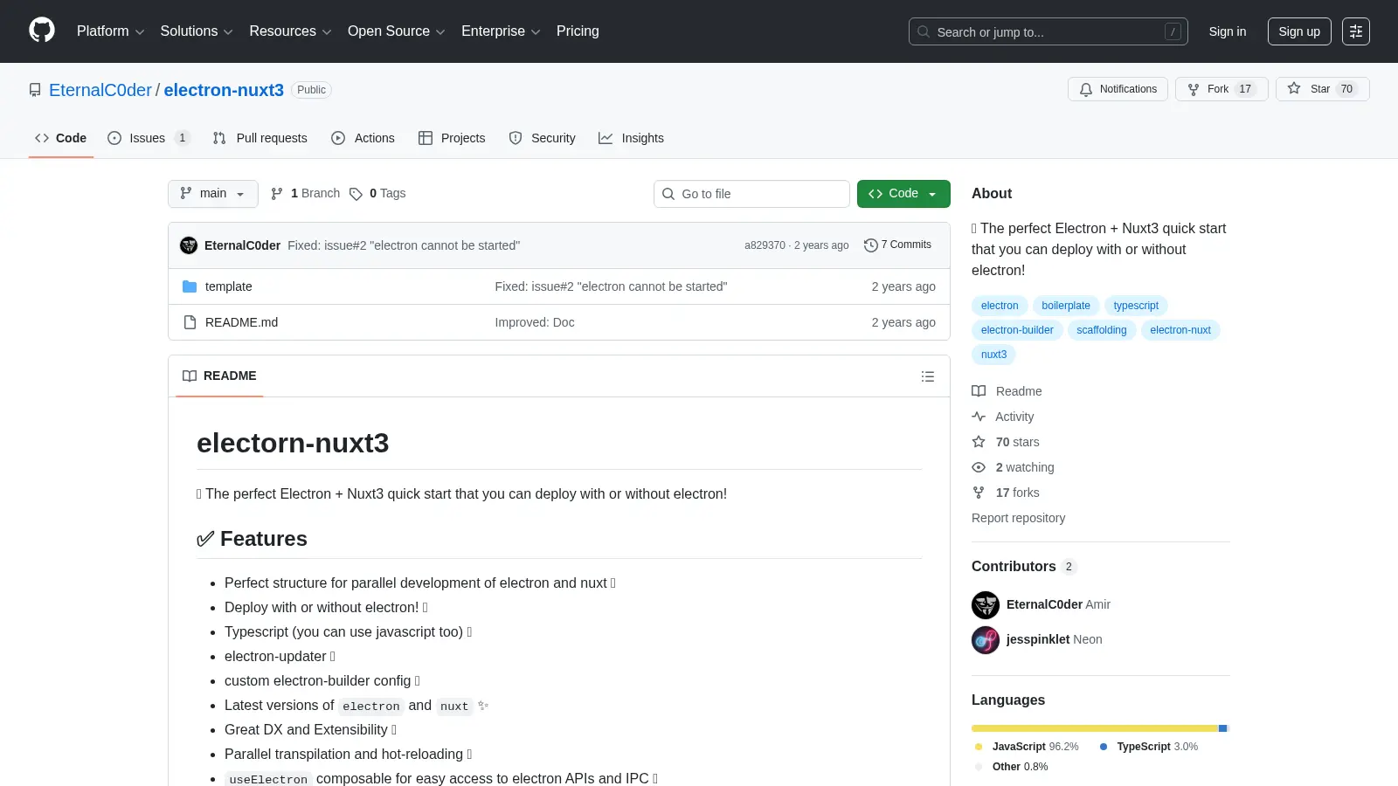
Task: Click the README.md file icon
Action: [190, 322]
